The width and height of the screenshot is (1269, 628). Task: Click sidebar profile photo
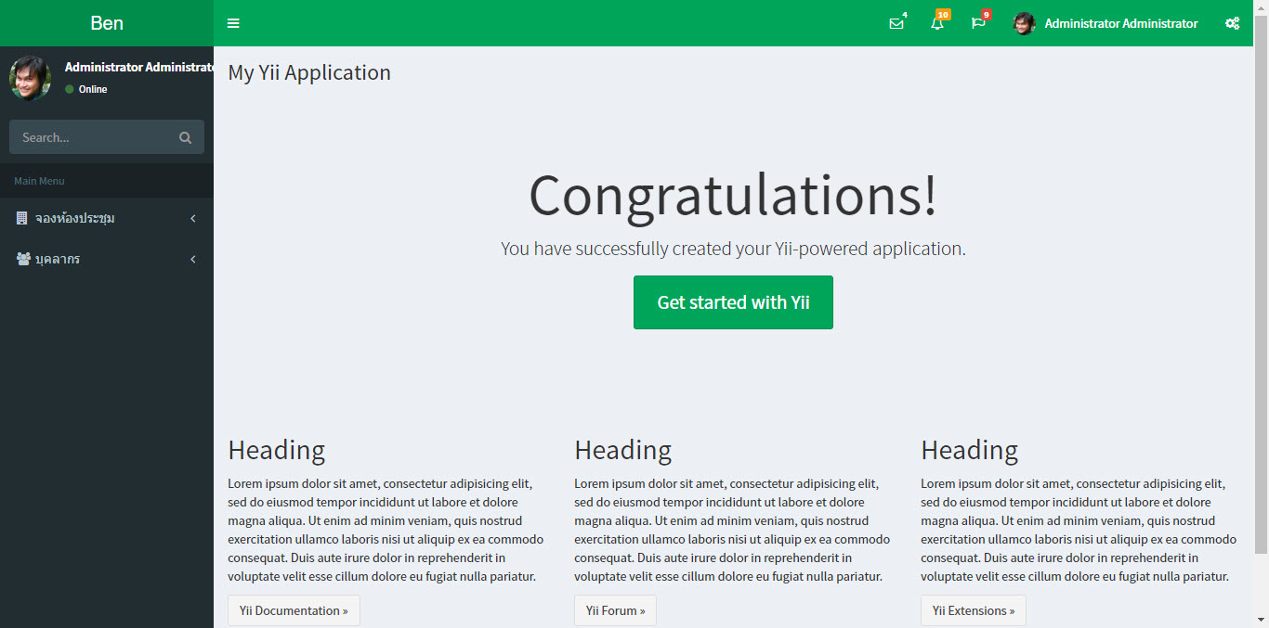30,78
